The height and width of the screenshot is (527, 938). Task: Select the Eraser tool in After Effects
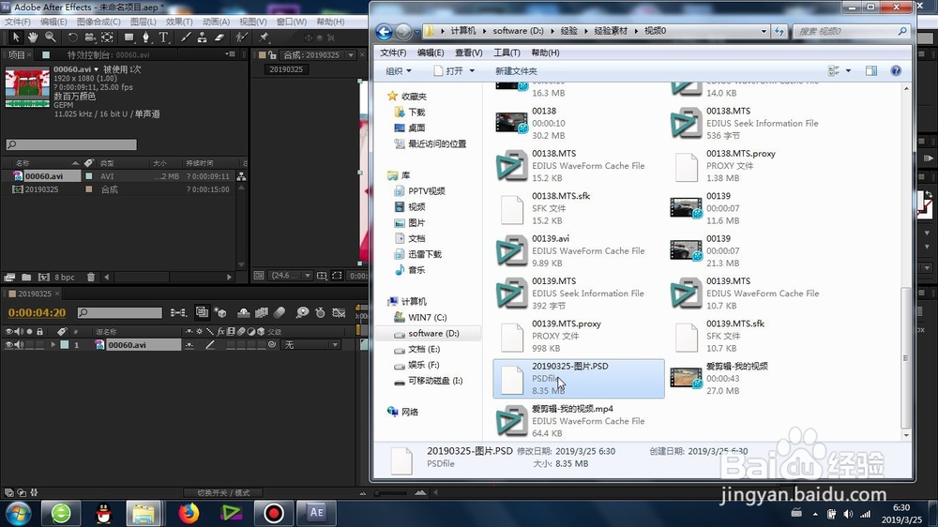[x=219, y=38]
